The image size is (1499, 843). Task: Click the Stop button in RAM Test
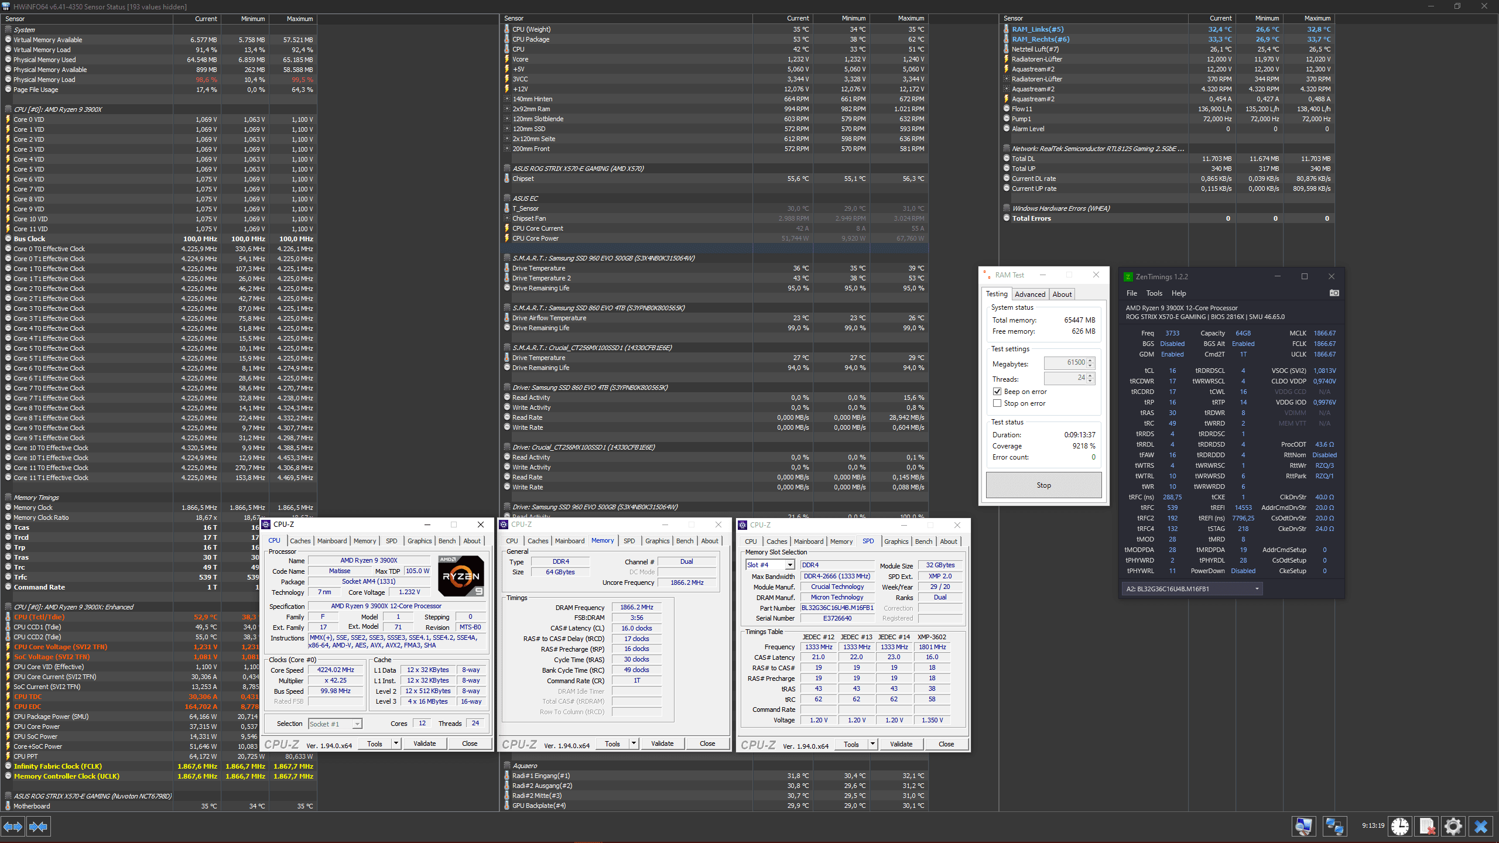pyautogui.click(x=1043, y=485)
